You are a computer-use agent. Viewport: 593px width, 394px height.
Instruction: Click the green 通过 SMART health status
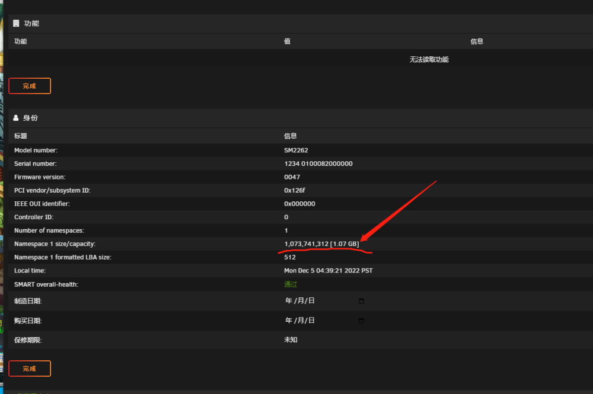click(x=291, y=284)
